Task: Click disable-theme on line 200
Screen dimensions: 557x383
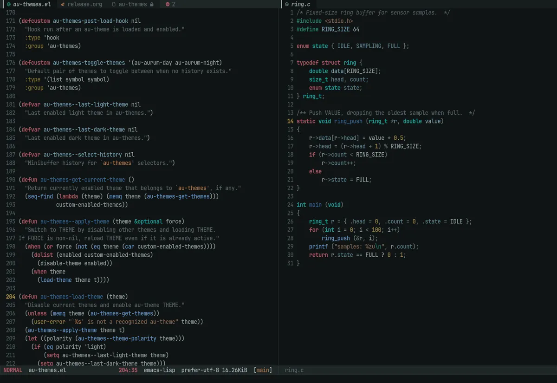Action: [62, 263]
